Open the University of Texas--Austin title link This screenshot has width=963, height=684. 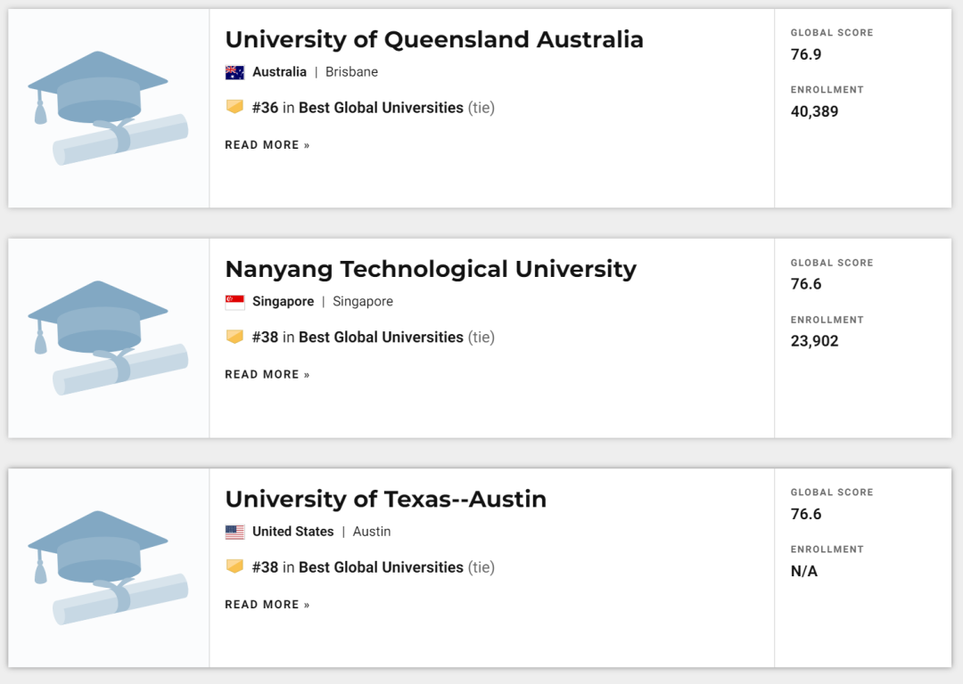coord(385,500)
